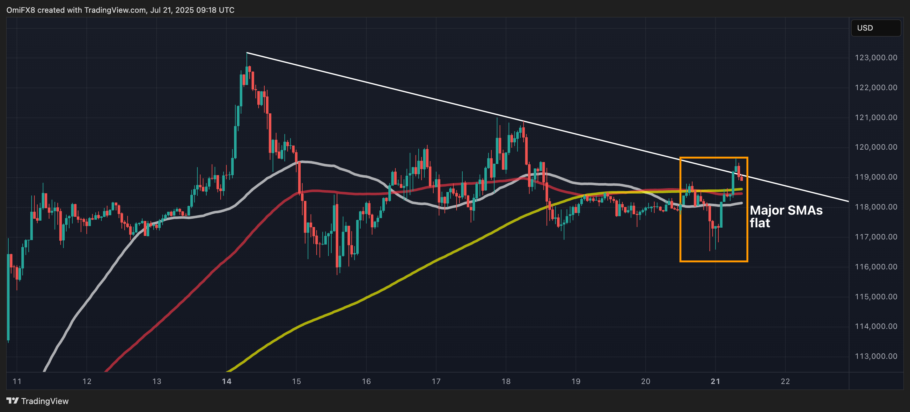Click the 123,000.00 price axis label
The image size is (910, 412).
876,58
